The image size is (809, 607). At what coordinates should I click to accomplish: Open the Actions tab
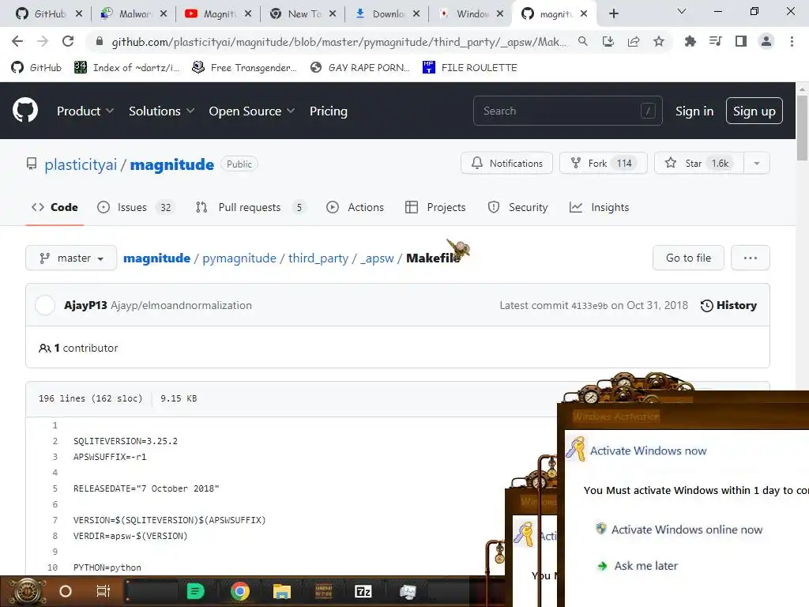tap(355, 207)
